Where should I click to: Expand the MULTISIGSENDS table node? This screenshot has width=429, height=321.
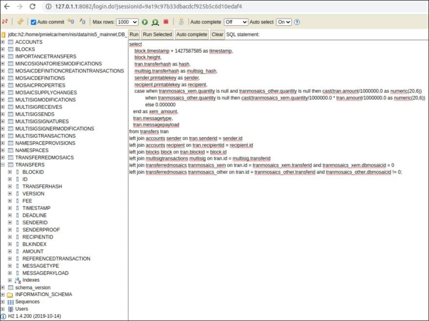tap(3, 114)
